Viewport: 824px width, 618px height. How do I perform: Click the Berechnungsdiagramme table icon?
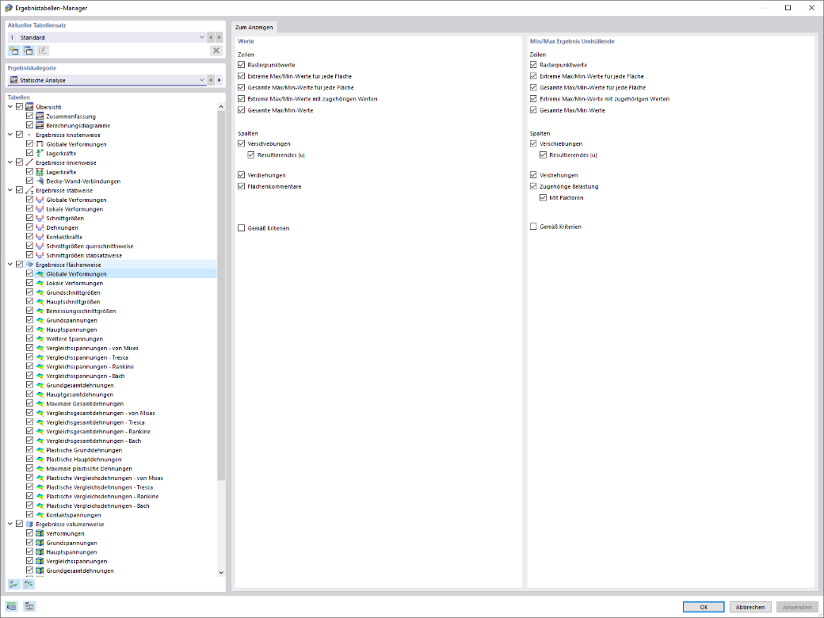[x=40, y=126]
